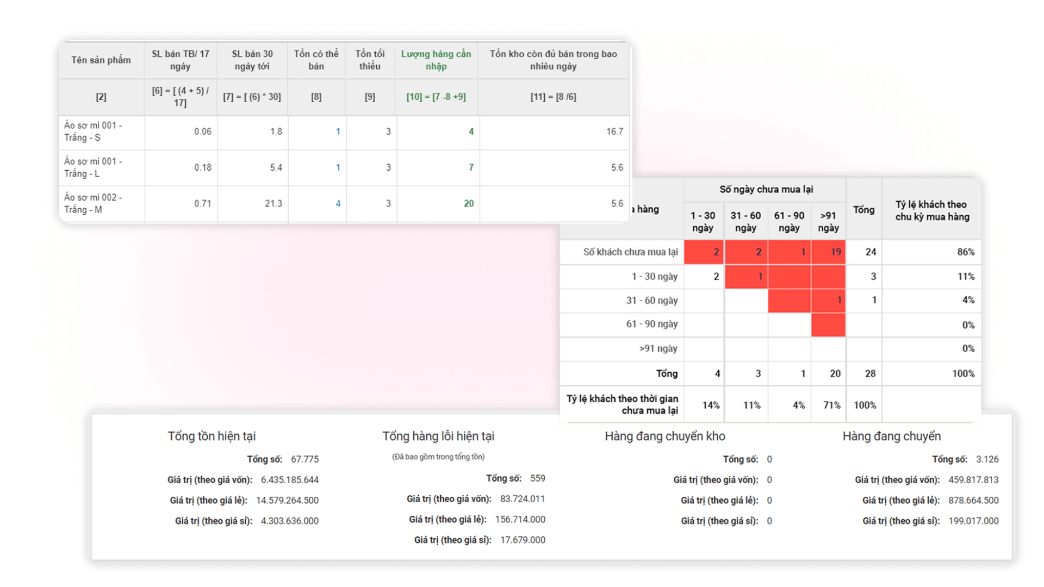Click the 'Hàng đang chuyển kho' heading
Image resolution: width=1044 pixels, height=587 pixels.
point(664,436)
